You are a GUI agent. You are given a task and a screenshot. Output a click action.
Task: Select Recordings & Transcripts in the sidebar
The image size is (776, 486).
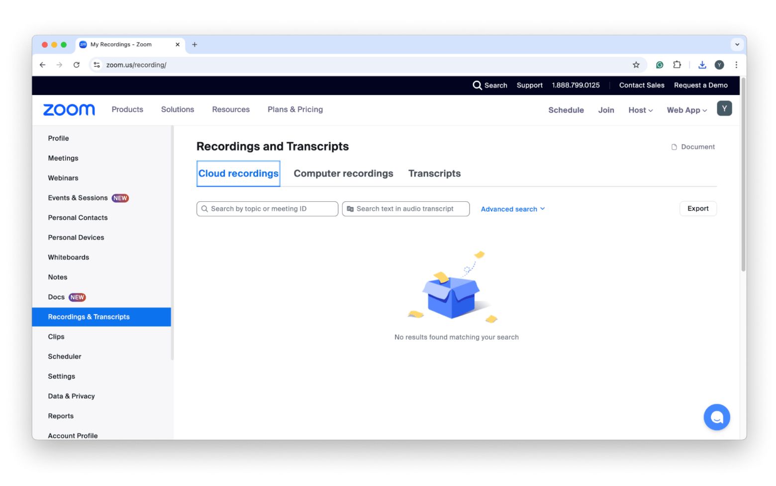click(101, 317)
